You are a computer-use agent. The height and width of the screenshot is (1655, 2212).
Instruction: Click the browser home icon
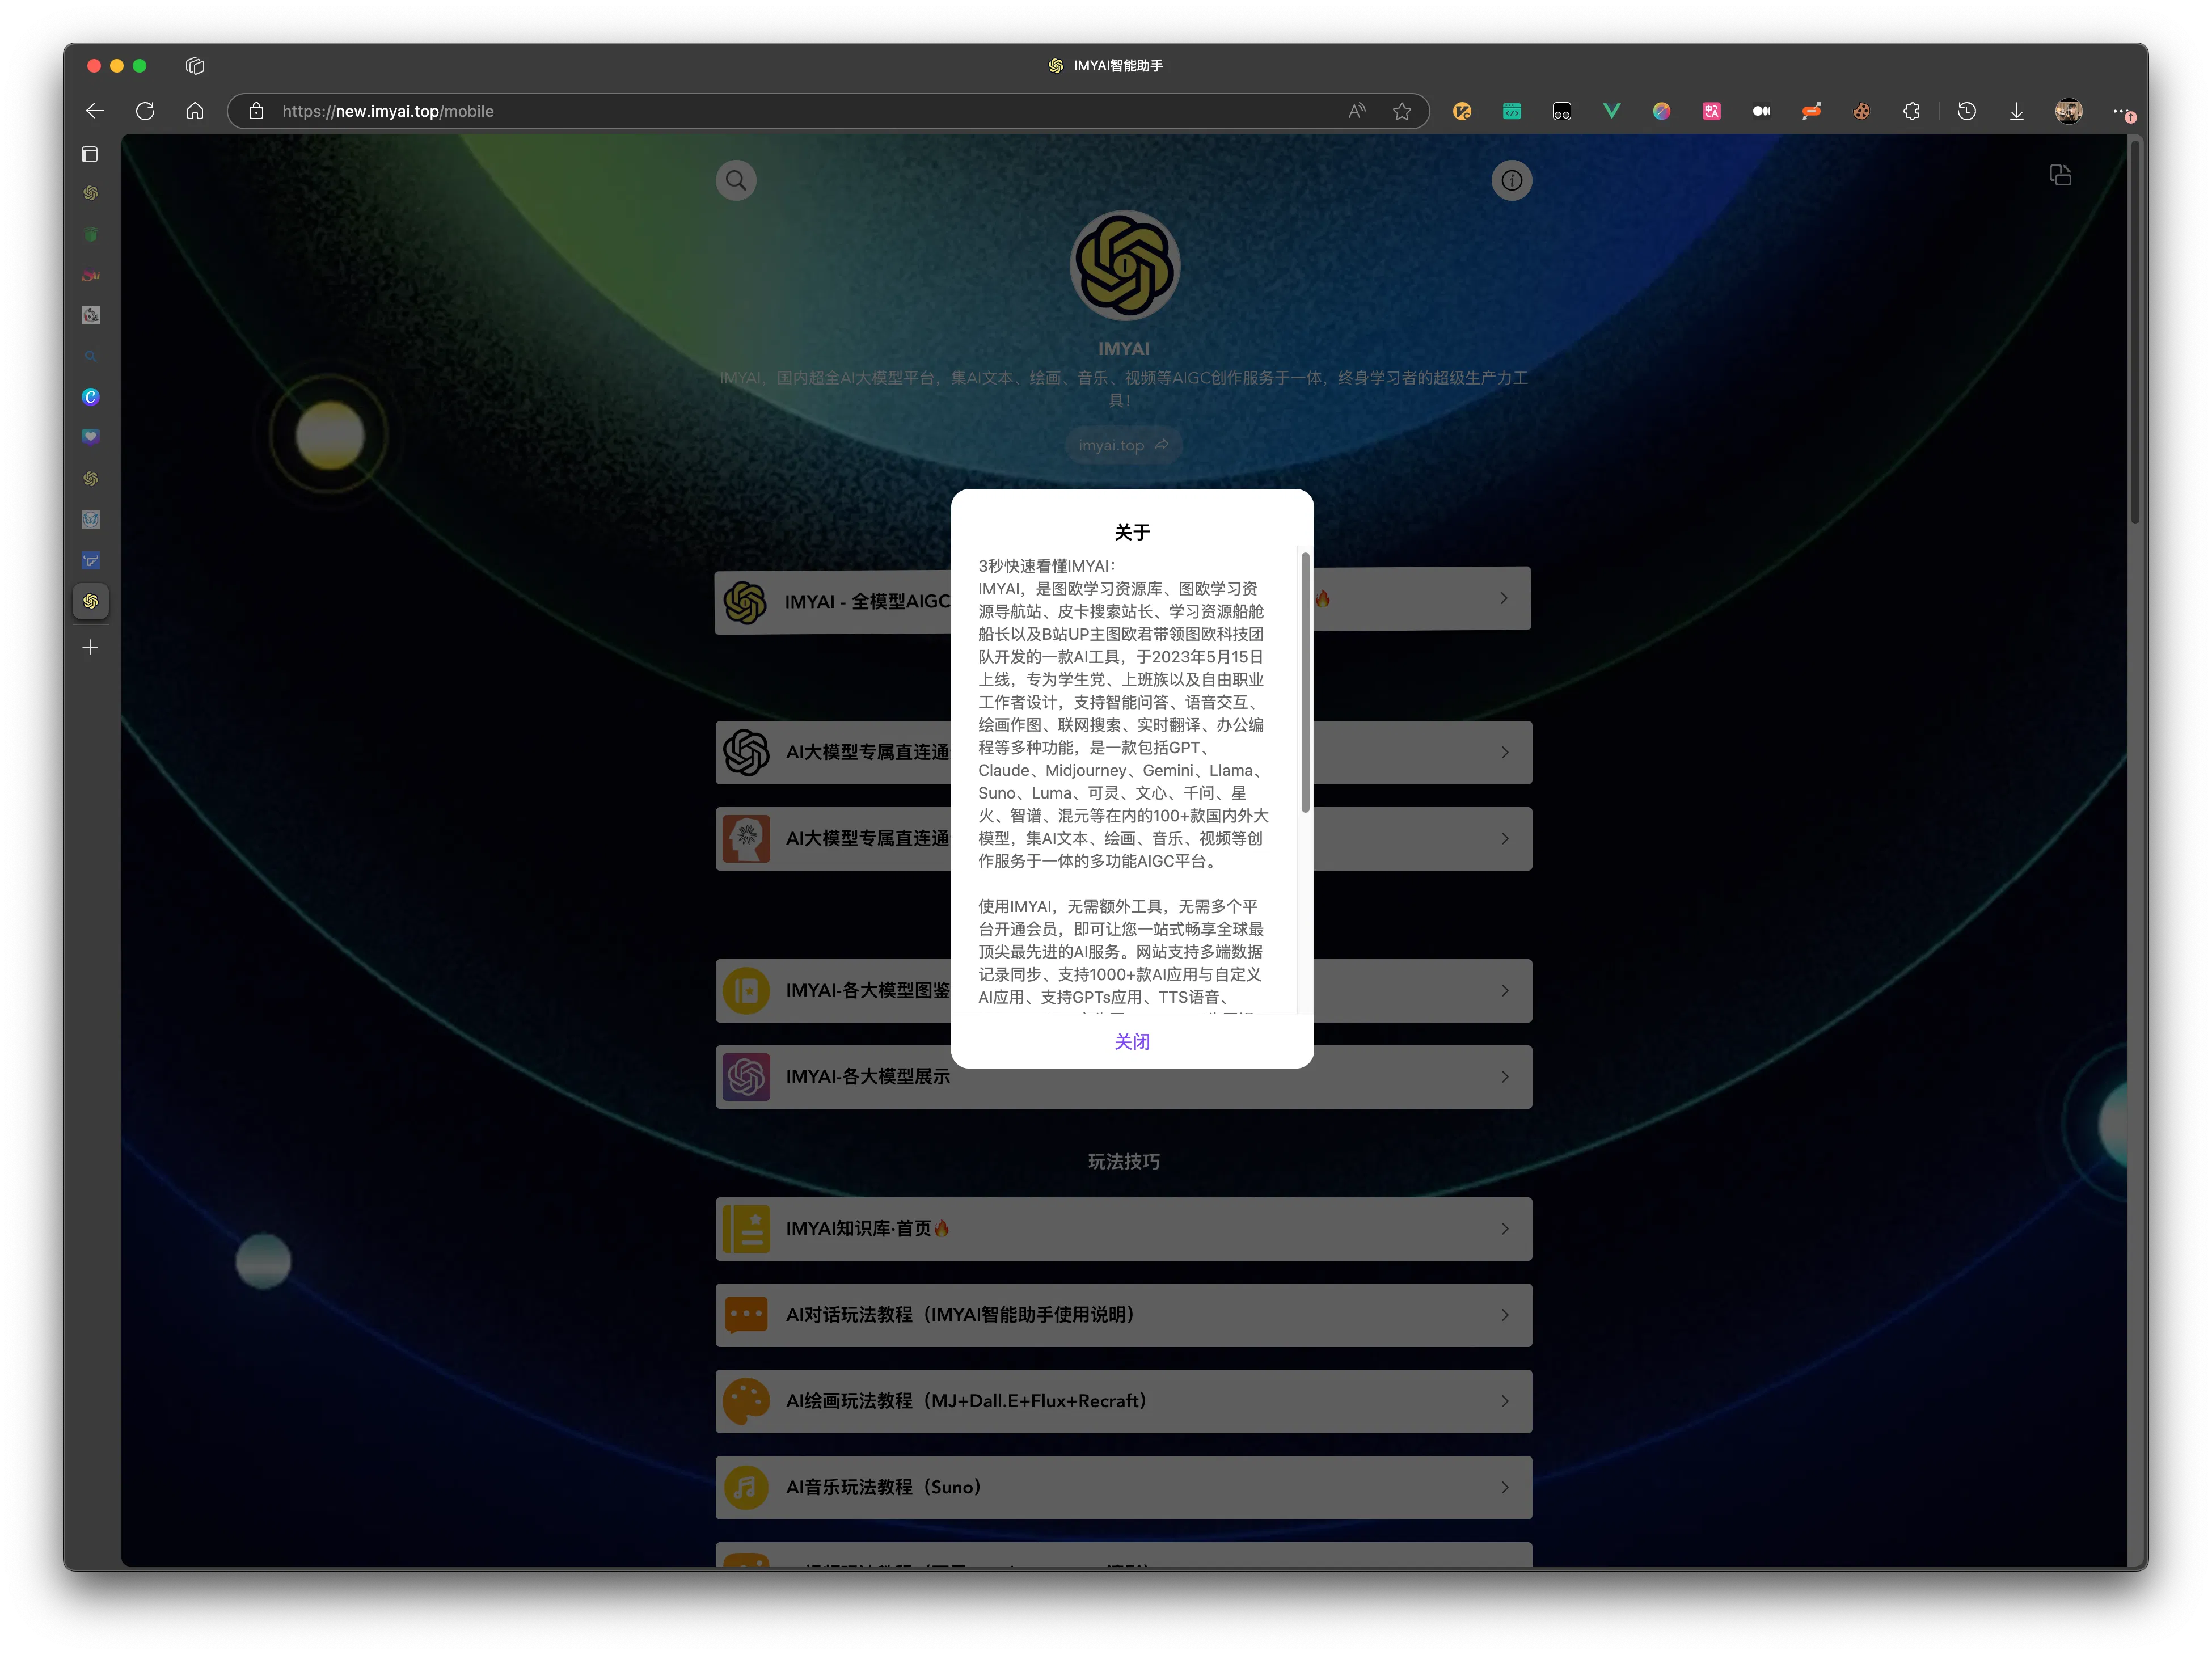[195, 111]
